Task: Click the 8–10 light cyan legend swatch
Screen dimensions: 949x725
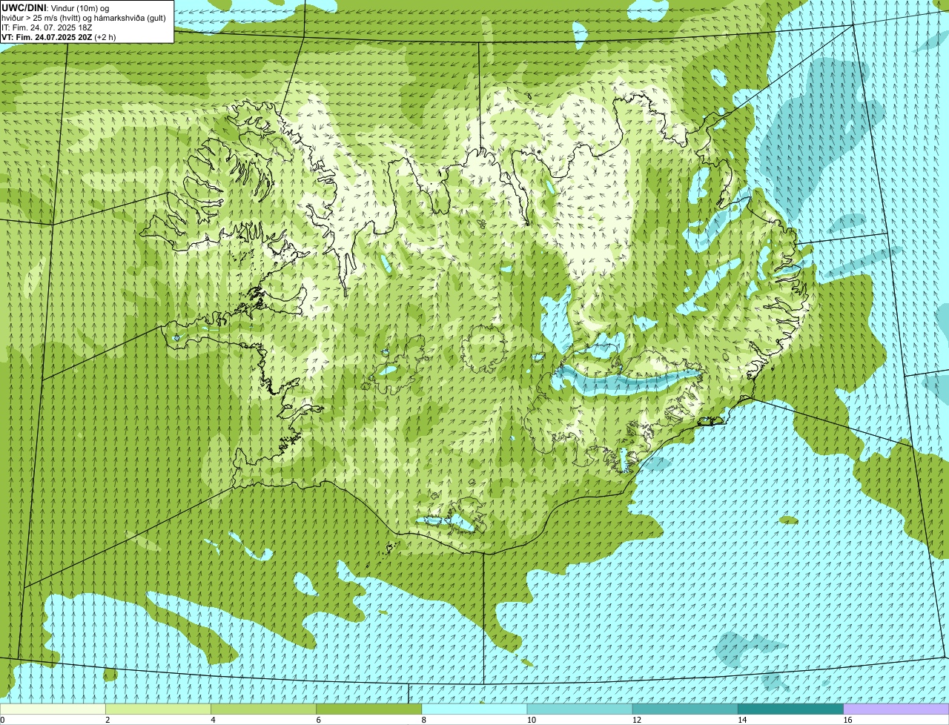Action: [x=474, y=709]
